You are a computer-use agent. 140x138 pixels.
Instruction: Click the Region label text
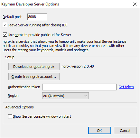coord(13,96)
